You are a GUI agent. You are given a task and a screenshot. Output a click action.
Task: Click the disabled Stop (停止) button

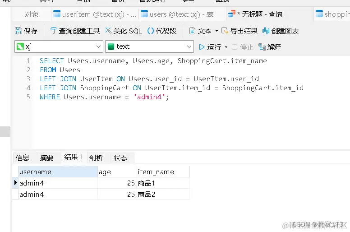(243, 47)
